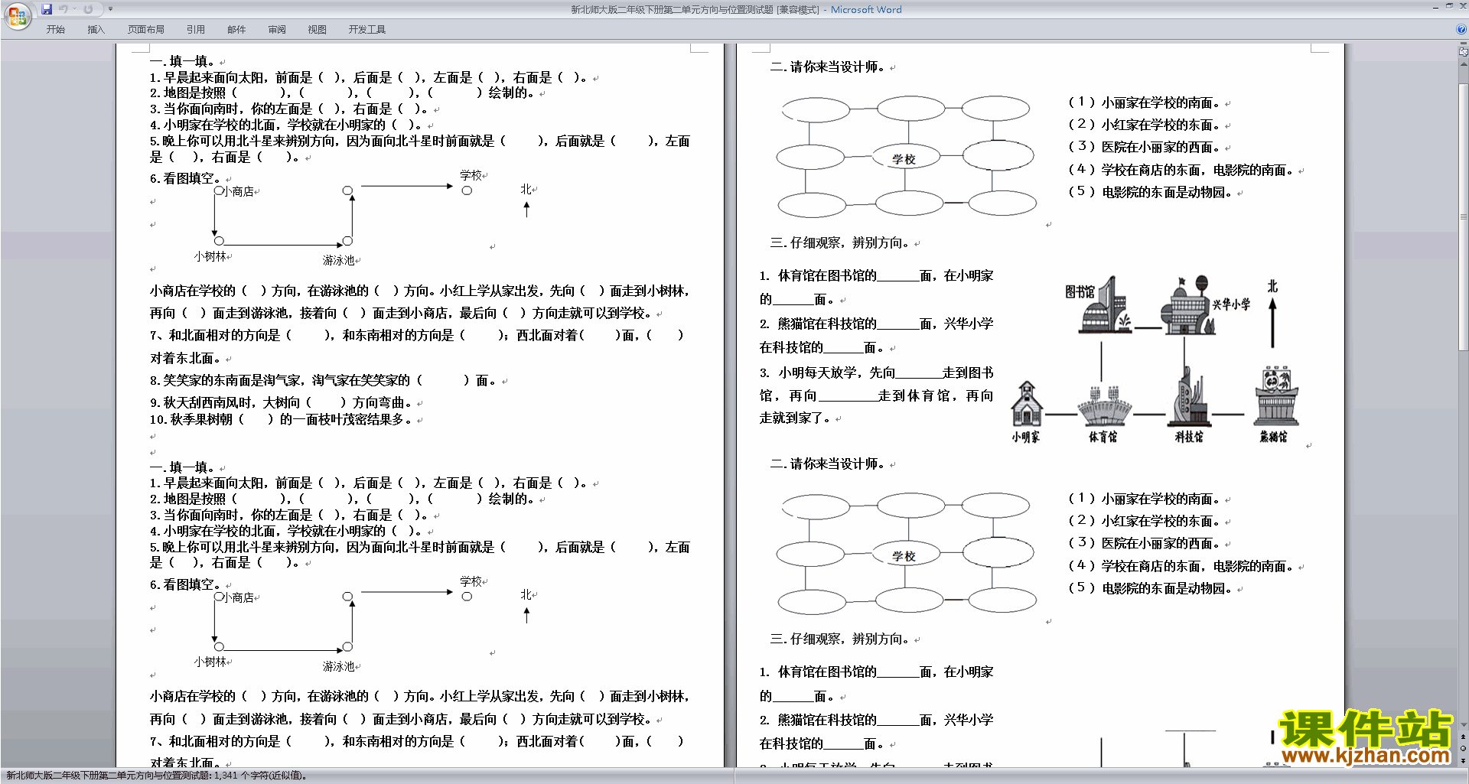
Task: Click the 体育馆 stadium image
Action: tap(1103, 406)
